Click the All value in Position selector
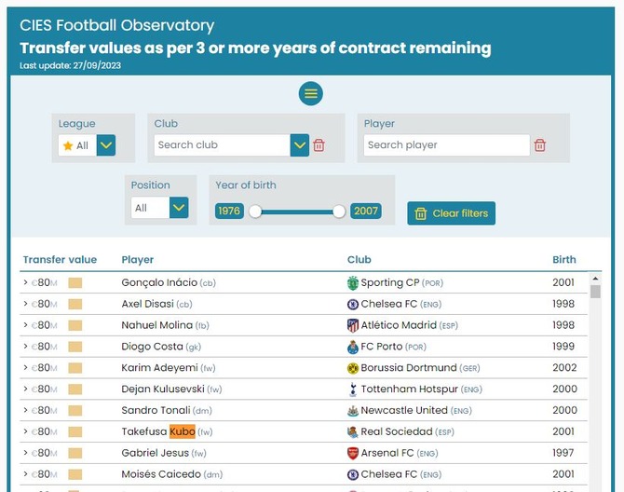 point(141,208)
